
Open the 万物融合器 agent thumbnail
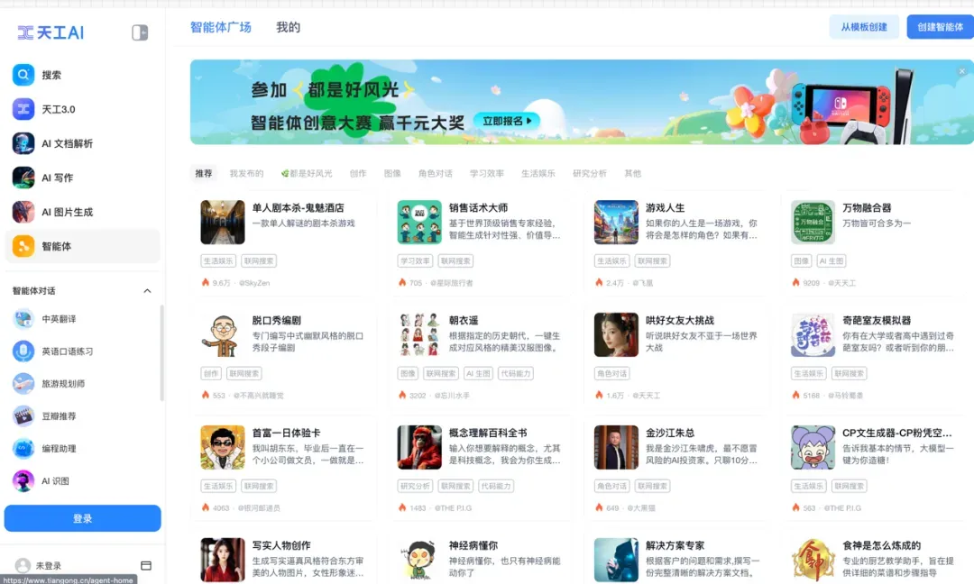(x=813, y=223)
